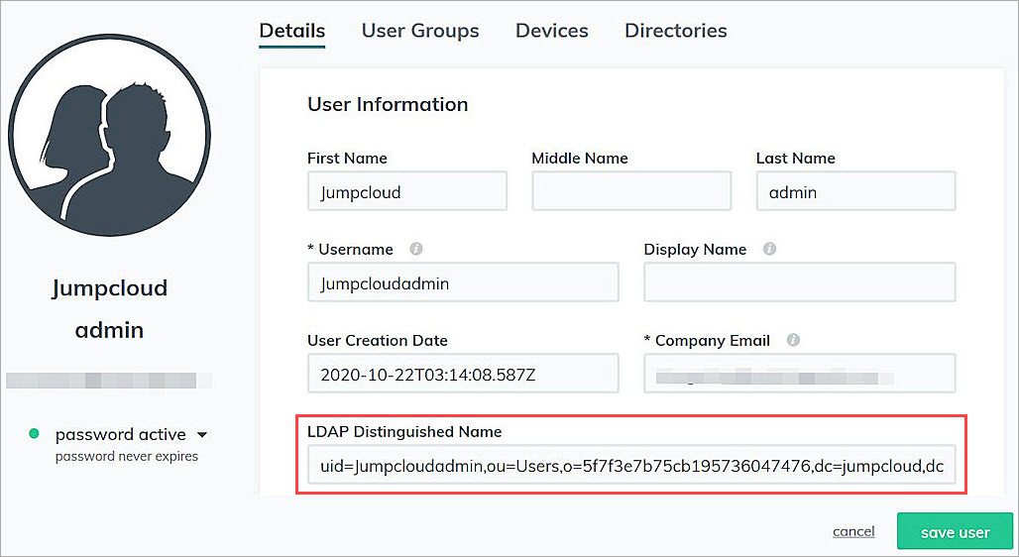Expand the password active dropdown arrow
This screenshot has height=557, width=1019.
pyautogui.click(x=202, y=434)
